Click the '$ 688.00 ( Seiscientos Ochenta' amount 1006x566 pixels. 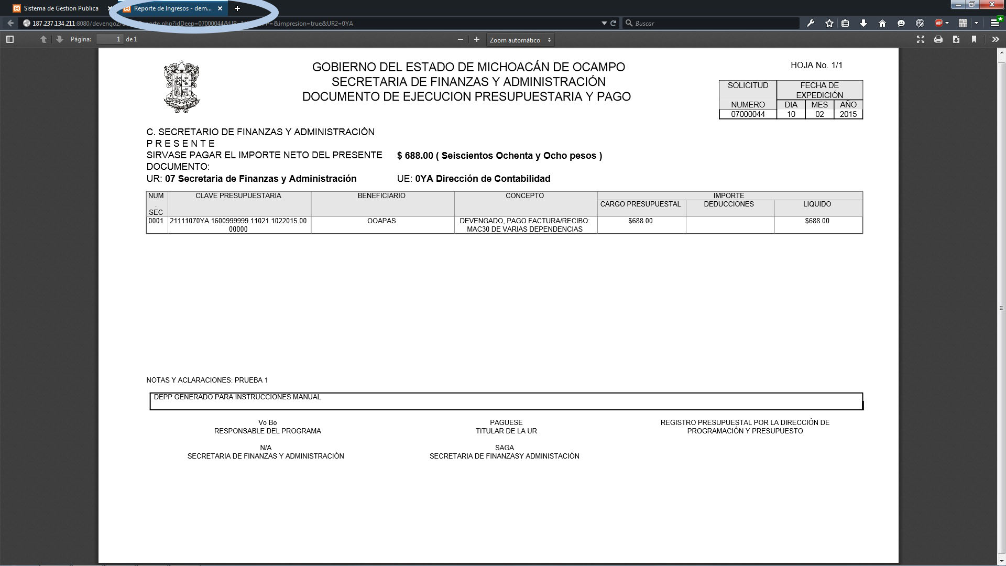coord(499,156)
